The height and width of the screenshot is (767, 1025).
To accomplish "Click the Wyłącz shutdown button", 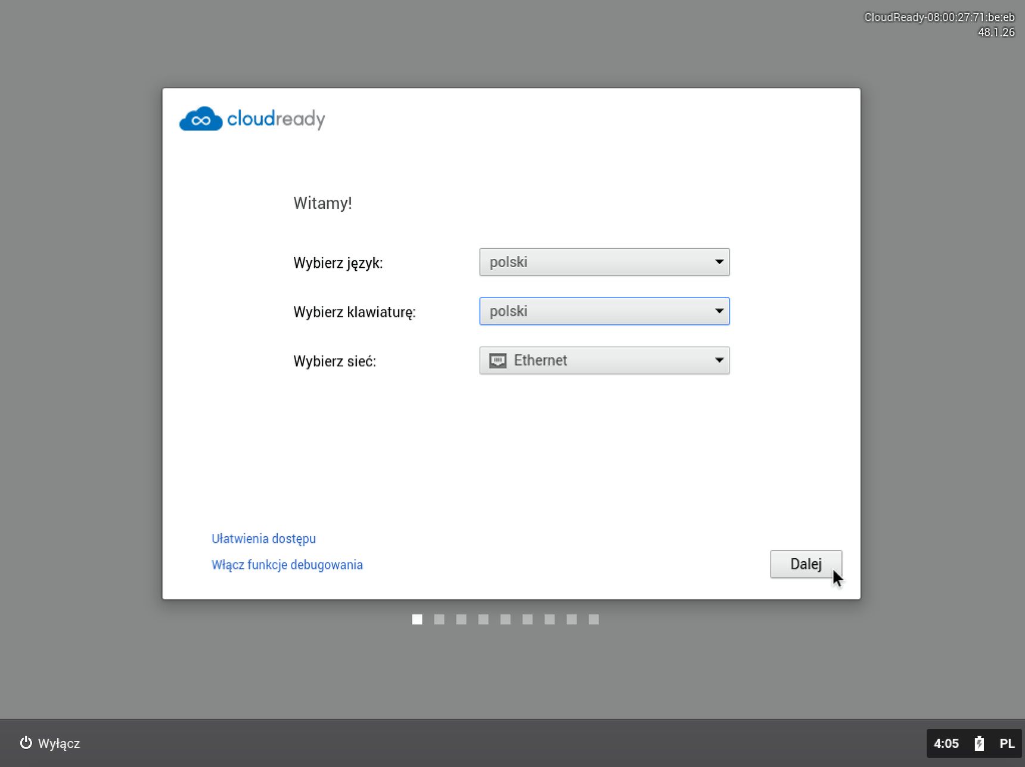I will point(50,743).
